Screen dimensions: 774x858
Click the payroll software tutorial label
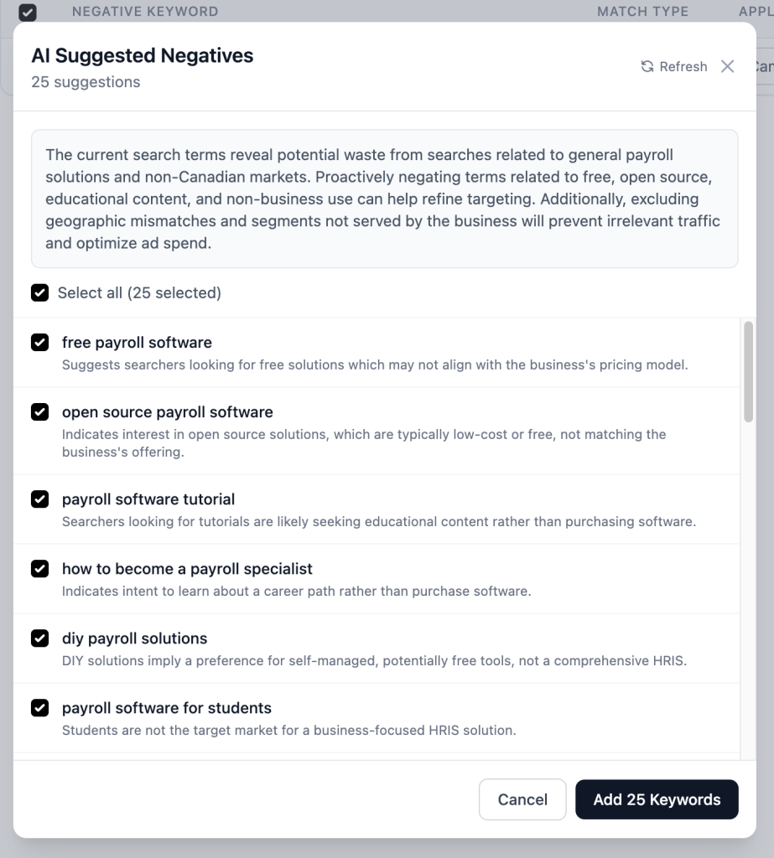[148, 499]
